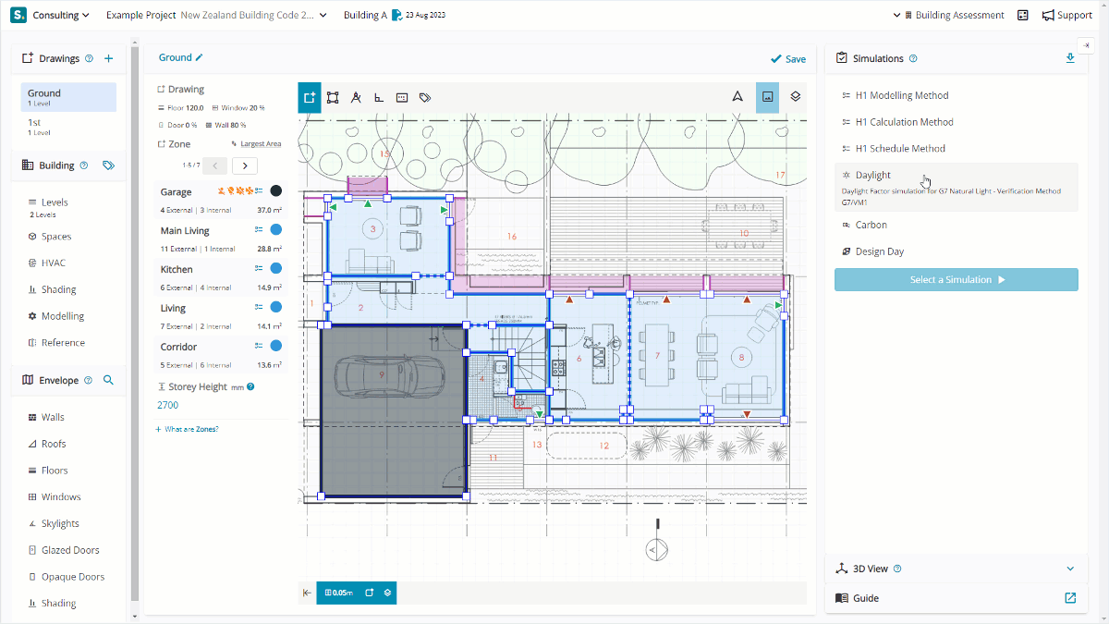1109x624 pixels.
Task: Click the S. application logo
Action: pos(18,15)
